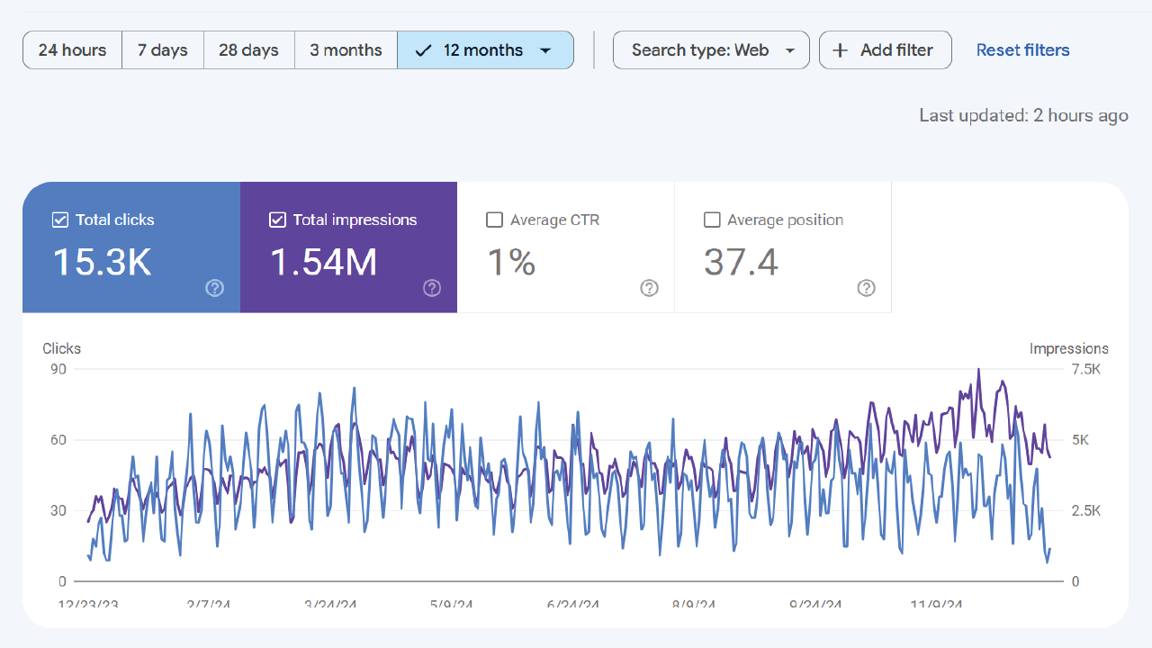
Task: Open the Search type: Web dropdown
Action: pyautogui.click(x=711, y=50)
